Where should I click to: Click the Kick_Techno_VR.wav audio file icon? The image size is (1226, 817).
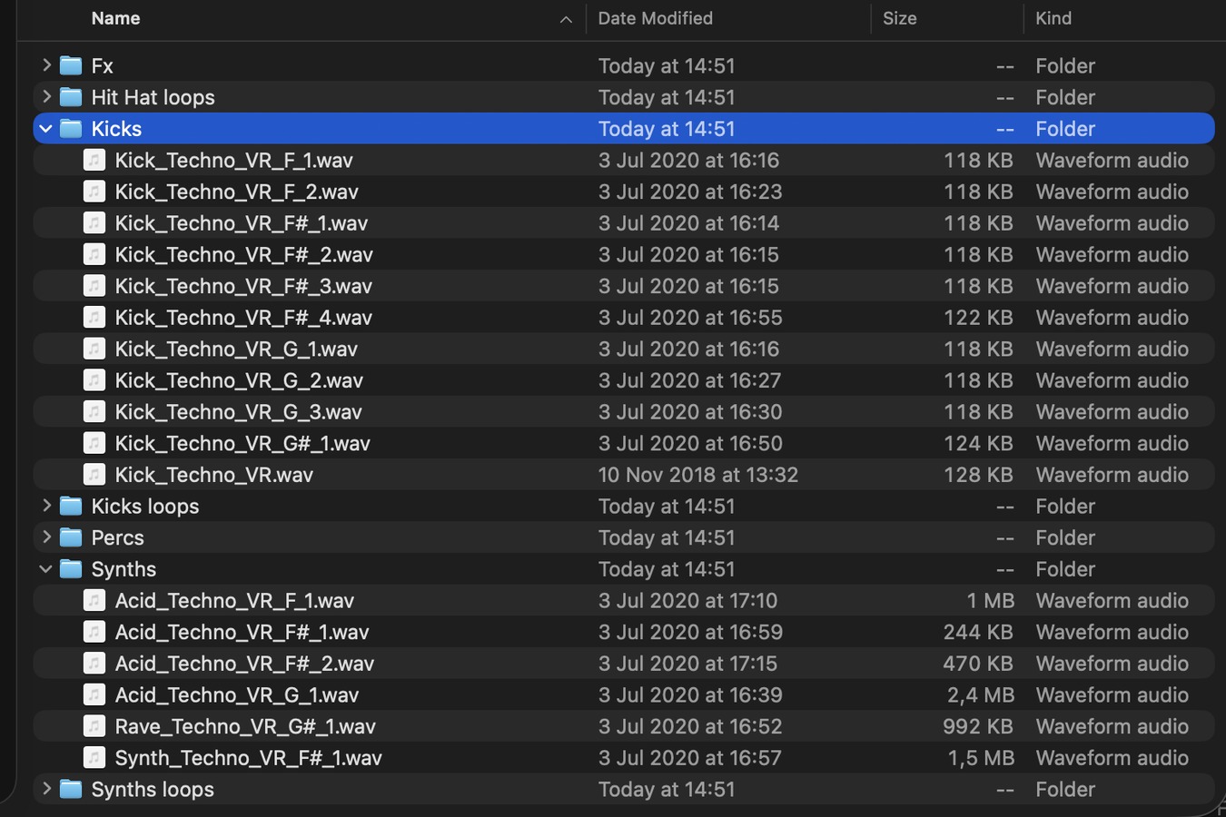pyautogui.click(x=94, y=475)
